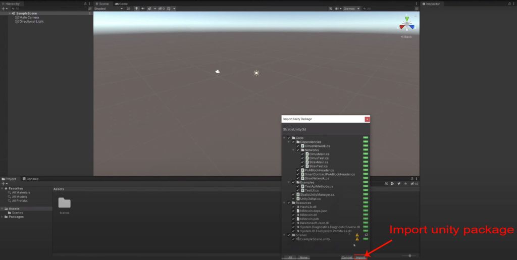
Task: Click the scene orientation gizmo
Action: (407, 24)
